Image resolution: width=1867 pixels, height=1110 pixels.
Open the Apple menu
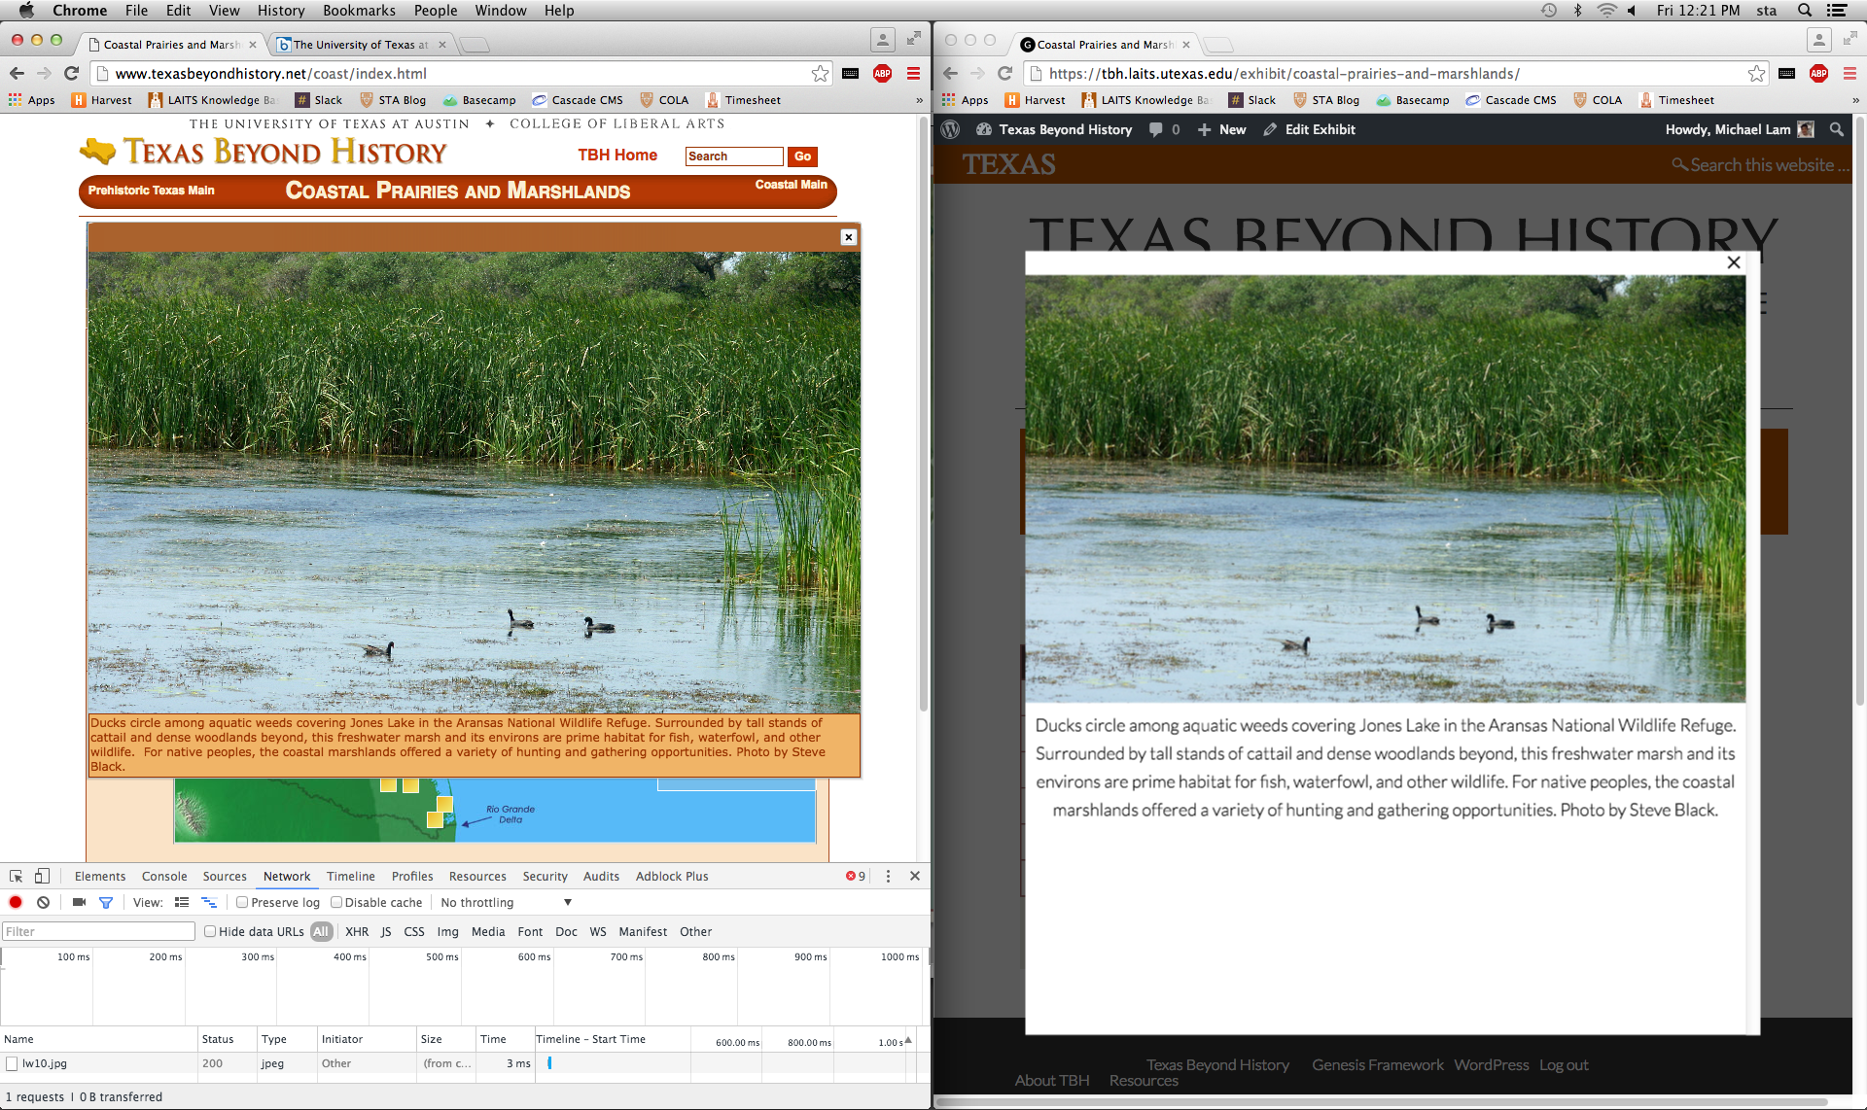(x=26, y=11)
